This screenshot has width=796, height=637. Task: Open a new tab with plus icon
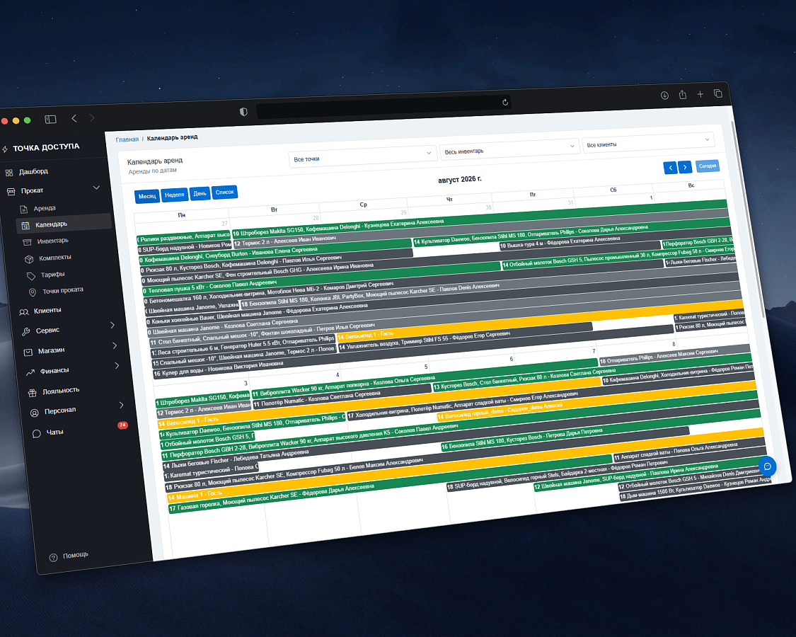click(x=700, y=94)
